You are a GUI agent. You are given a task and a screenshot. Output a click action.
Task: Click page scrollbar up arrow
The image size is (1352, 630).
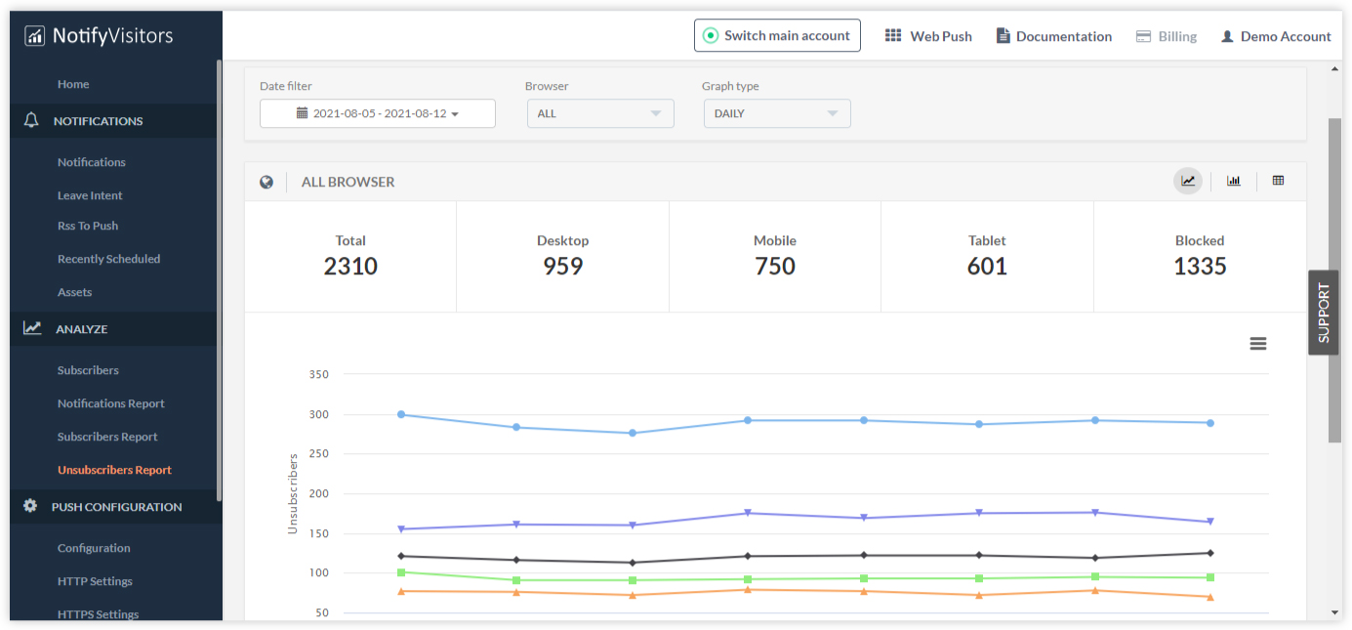pos(1334,69)
